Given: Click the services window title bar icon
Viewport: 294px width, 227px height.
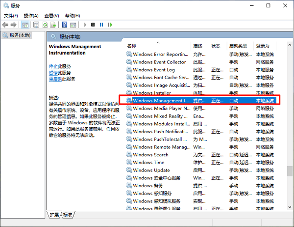Looking at the screenshot, I should pos(6,5).
